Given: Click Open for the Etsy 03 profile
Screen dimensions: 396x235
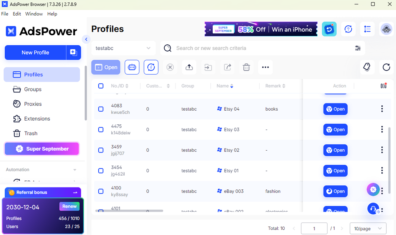Looking at the screenshot, I should [335, 130].
